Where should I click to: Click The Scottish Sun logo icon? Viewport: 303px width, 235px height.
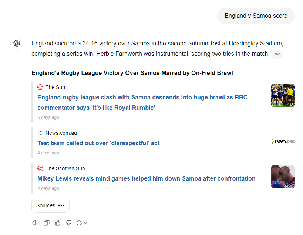coord(40,168)
